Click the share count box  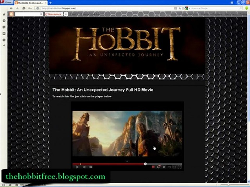point(66,14)
